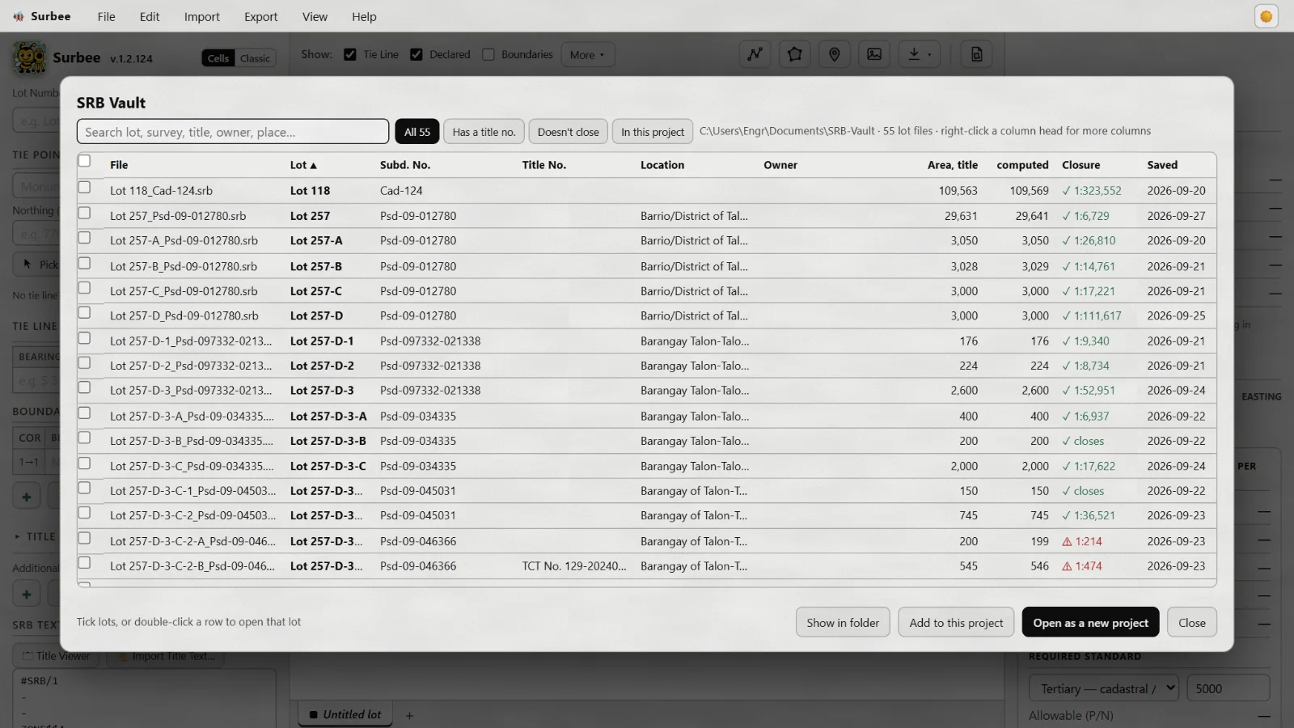Tick the checkbox for Lot 257-D-1 row

pyautogui.click(x=84, y=338)
